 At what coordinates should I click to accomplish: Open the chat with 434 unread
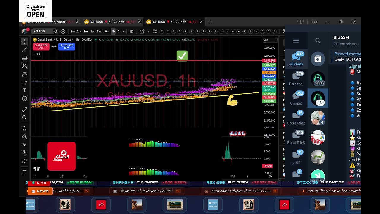[318, 98]
